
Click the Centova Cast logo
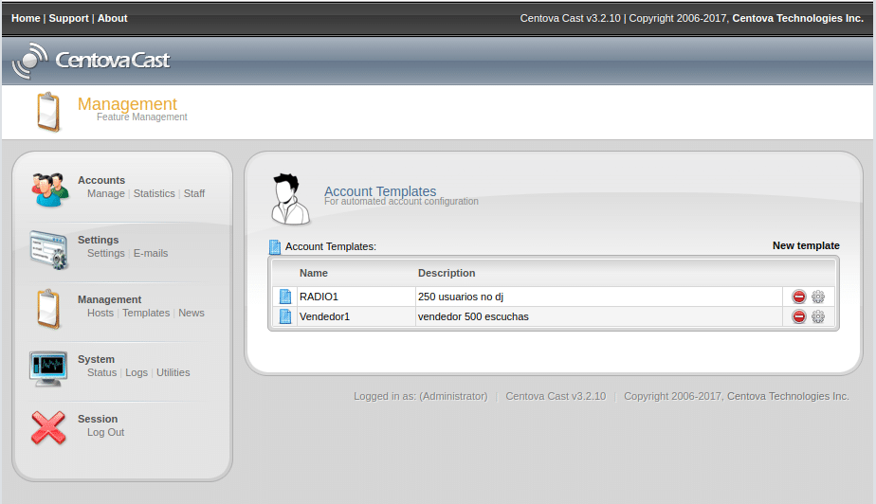coord(90,61)
